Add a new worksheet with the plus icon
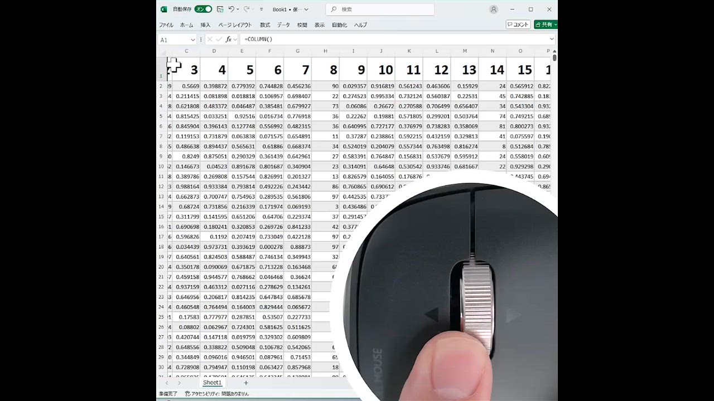 (x=245, y=383)
